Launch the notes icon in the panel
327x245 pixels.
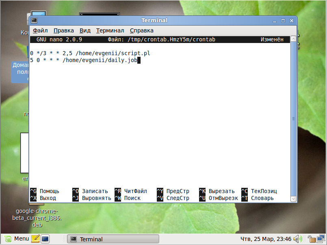(x=35, y=239)
